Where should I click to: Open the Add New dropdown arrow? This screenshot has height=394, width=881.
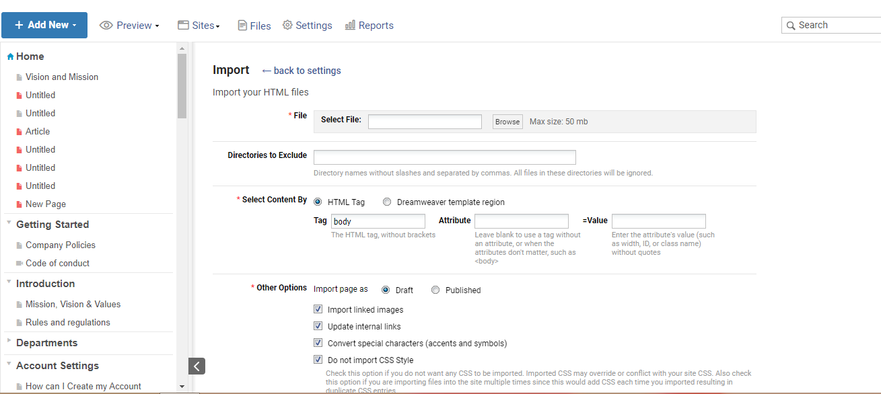pyautogui.click(x=74, y=26)
